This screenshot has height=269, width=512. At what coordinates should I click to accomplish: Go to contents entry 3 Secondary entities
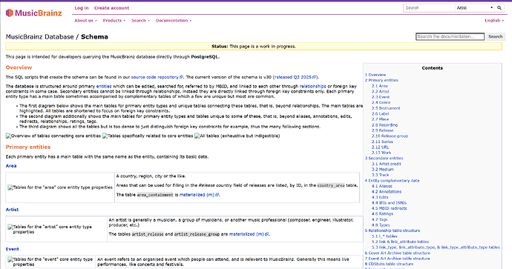point(384,158)
